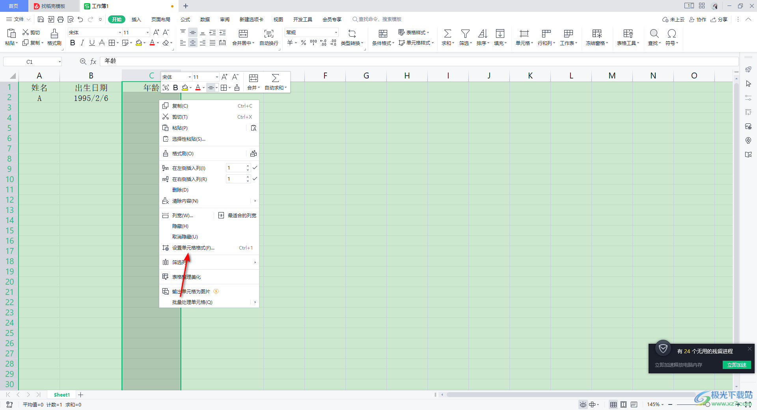Click the Symbol omega icon in ribbon
Viewport: 757px width, 410px height.
pyautogui.click(x=672, y=34)
